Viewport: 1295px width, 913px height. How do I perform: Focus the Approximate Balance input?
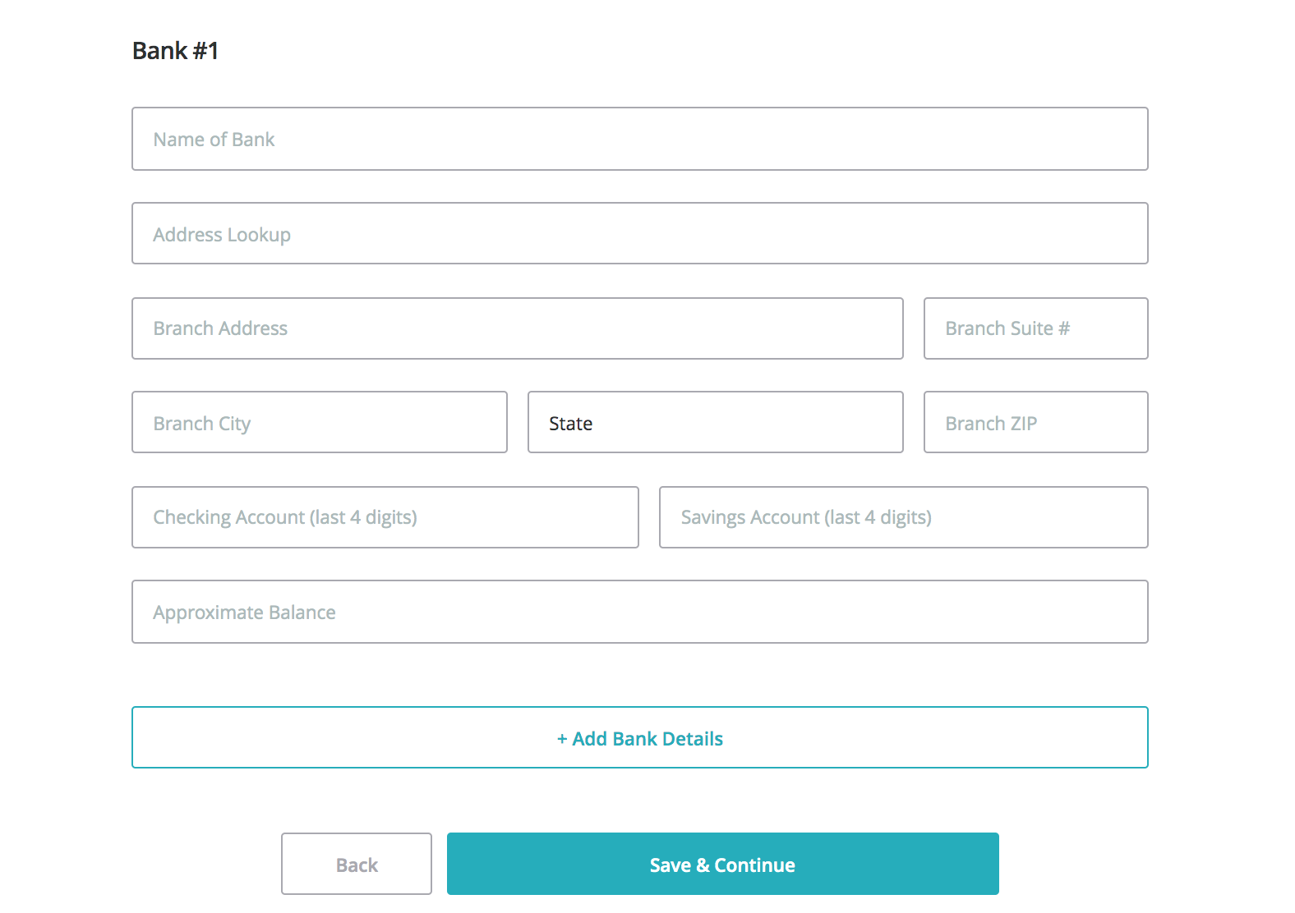point(639,612)
